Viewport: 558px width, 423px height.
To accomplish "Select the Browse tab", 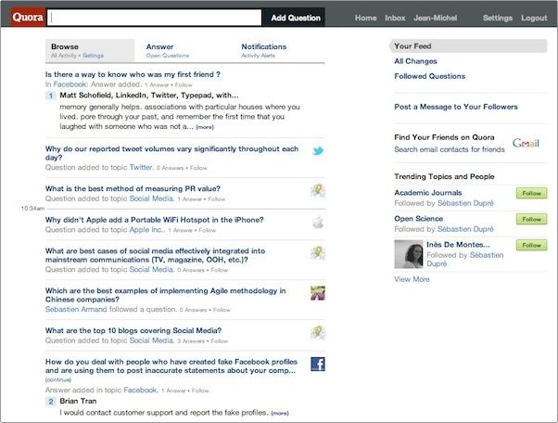I will (90, 51).
